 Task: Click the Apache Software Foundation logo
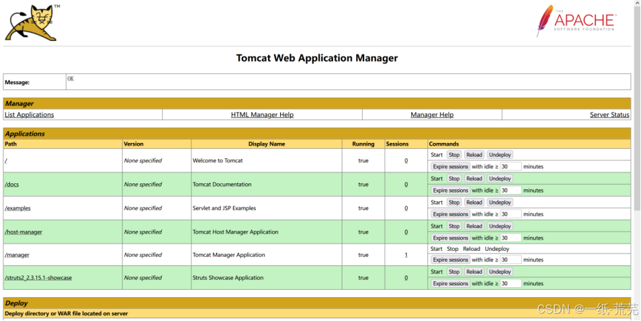(576, 21)
